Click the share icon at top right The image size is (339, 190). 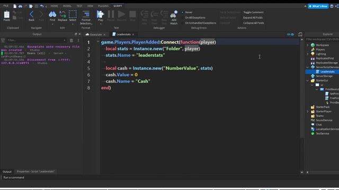point(337,6)
